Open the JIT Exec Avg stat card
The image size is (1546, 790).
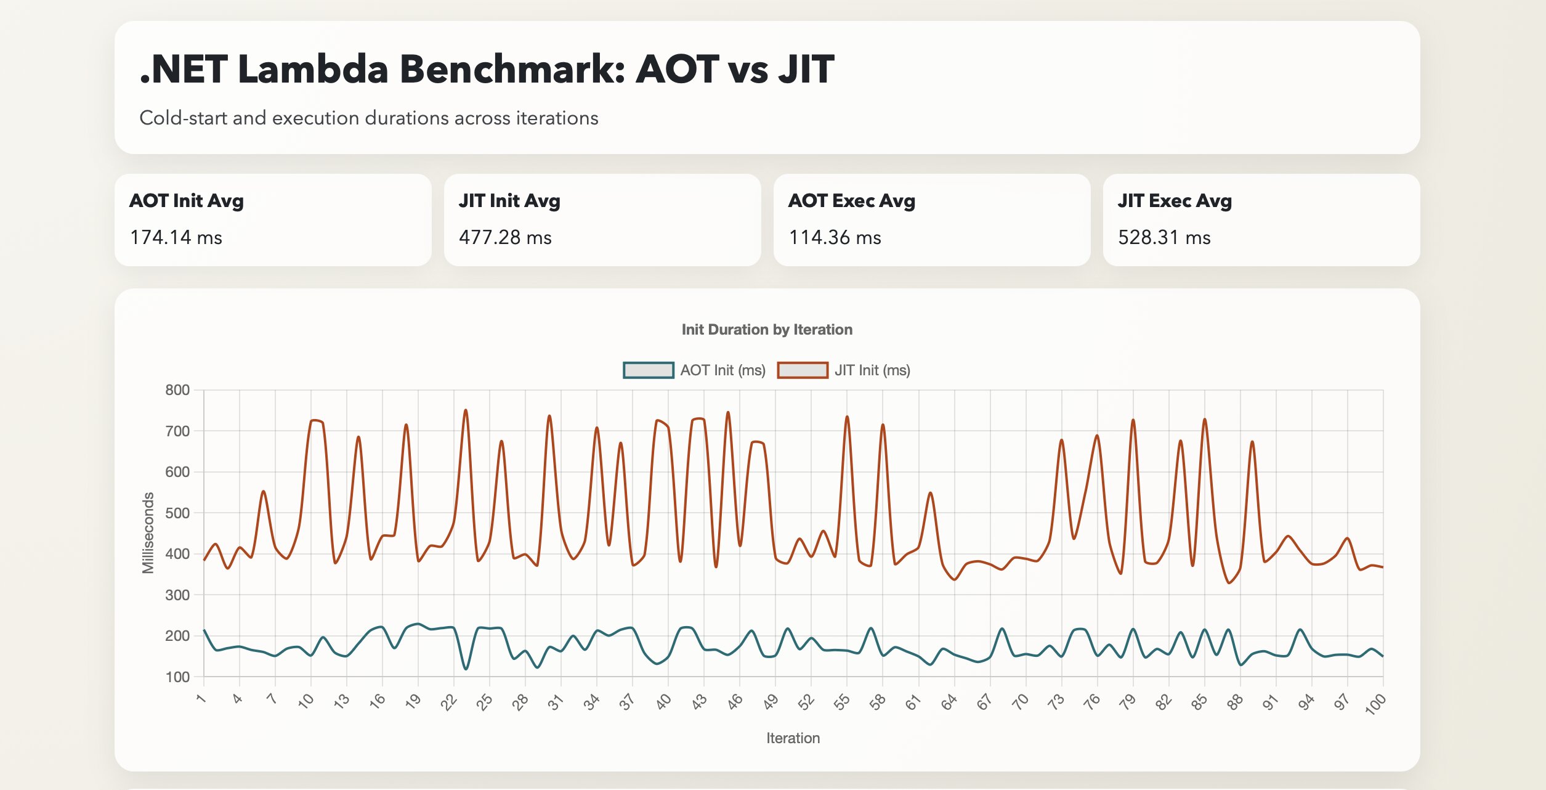(1265, 219)
